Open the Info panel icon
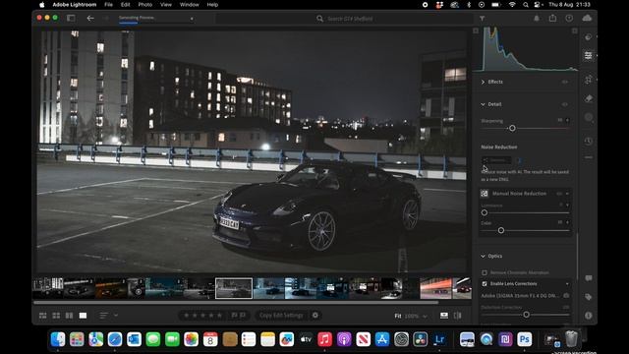 coord(588,316)
